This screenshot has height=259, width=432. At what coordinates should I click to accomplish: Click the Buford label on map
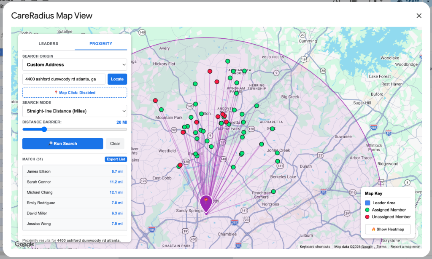[377, 94]
